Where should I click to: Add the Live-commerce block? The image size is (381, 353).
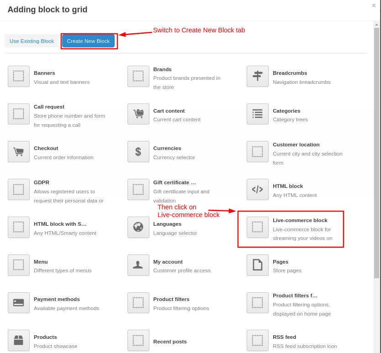pyautogui.click(x=291, y=229)
